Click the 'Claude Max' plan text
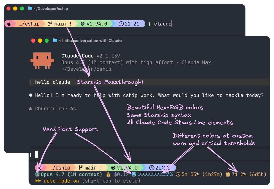274x189 pixels. (196, 62)
